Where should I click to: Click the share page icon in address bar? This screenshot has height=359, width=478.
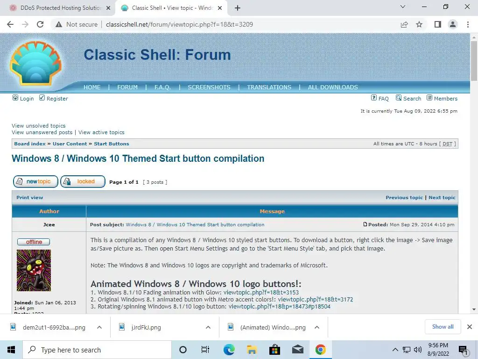[404, 24]
